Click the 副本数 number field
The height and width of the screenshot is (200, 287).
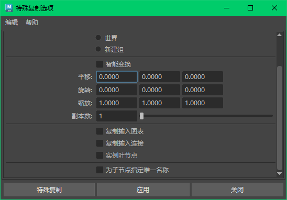tap(117, 116)
